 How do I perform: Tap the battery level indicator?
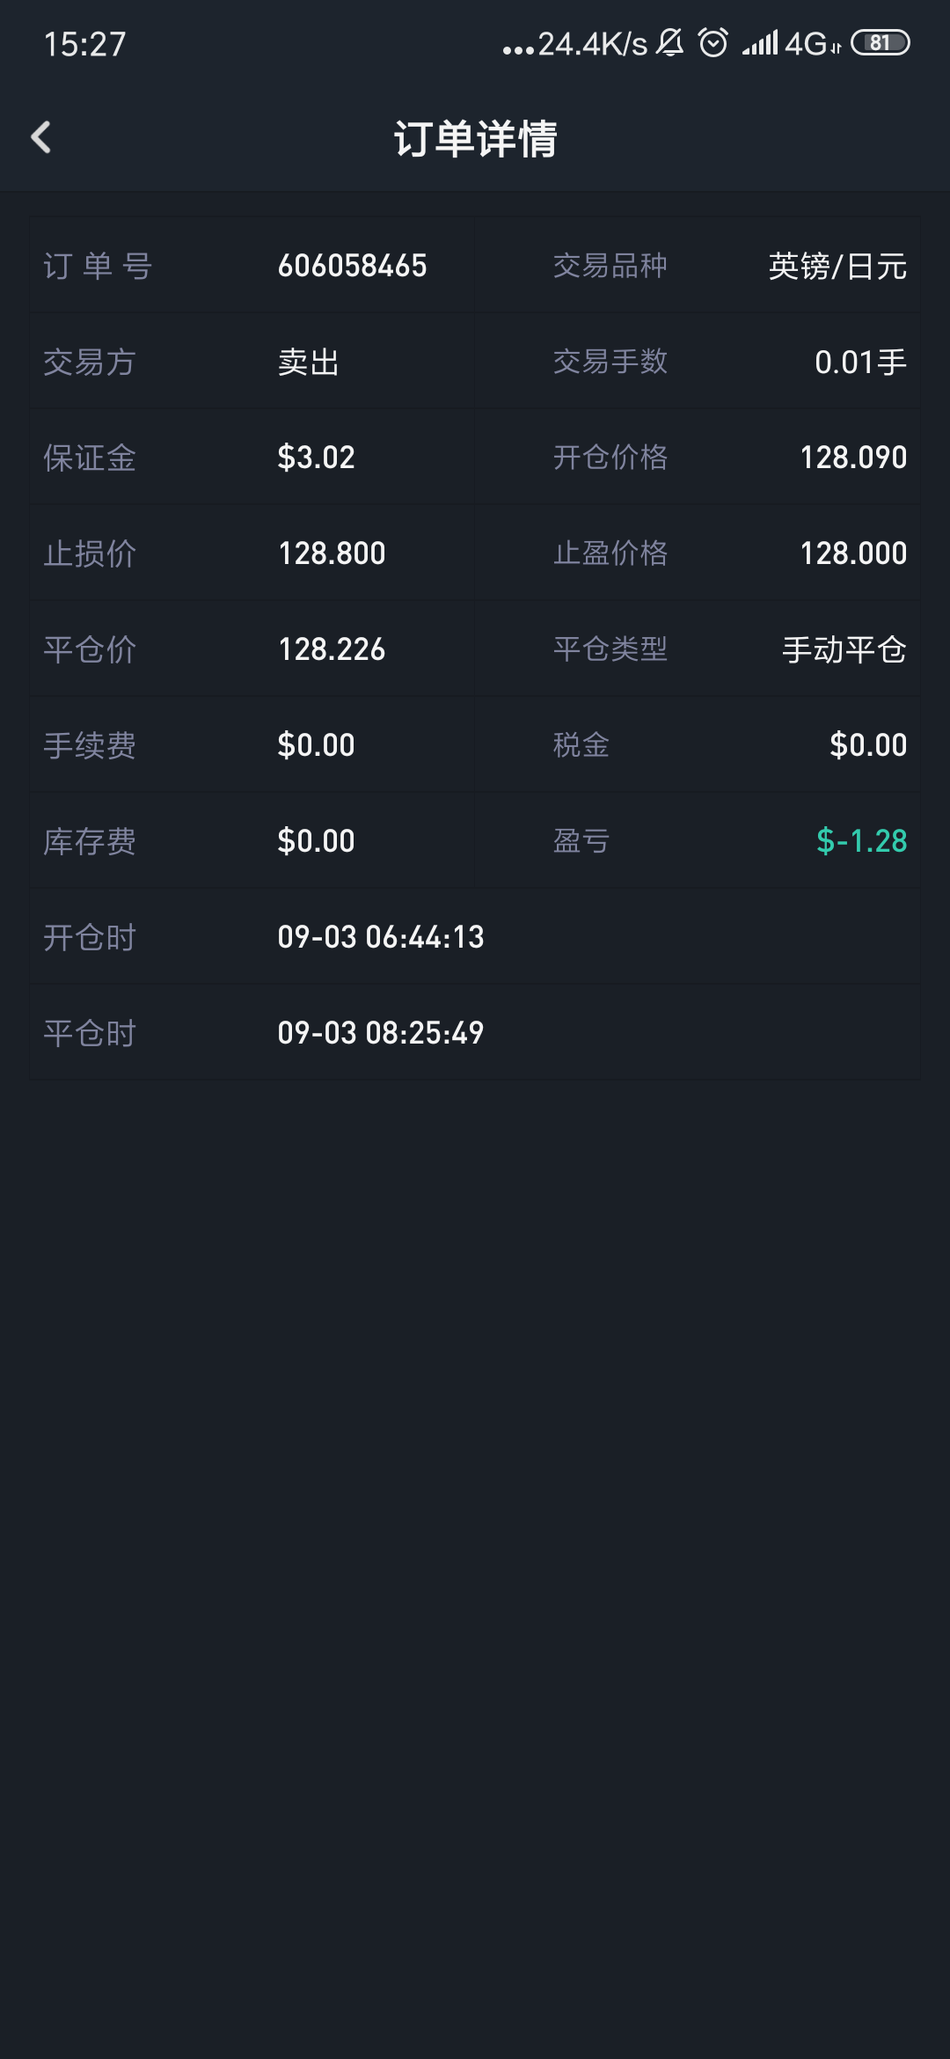tap(880, 42)
